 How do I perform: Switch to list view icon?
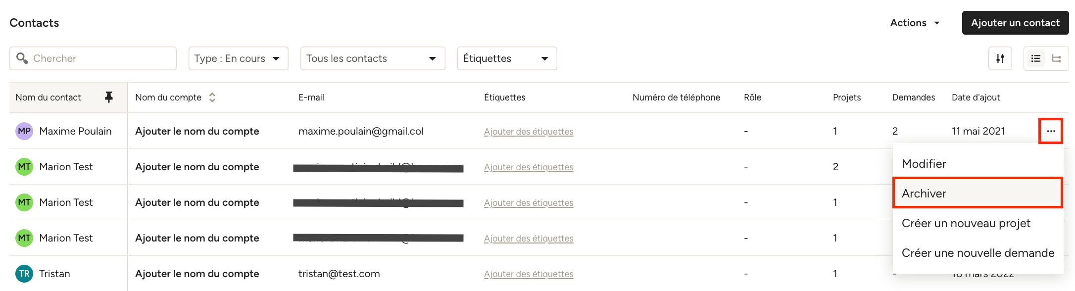tap(1035, 58)
